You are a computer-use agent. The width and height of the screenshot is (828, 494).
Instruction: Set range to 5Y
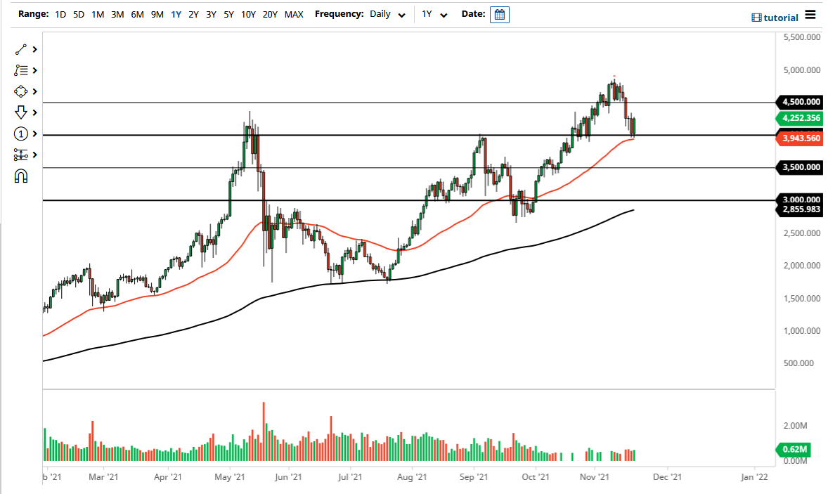point(228,15)
